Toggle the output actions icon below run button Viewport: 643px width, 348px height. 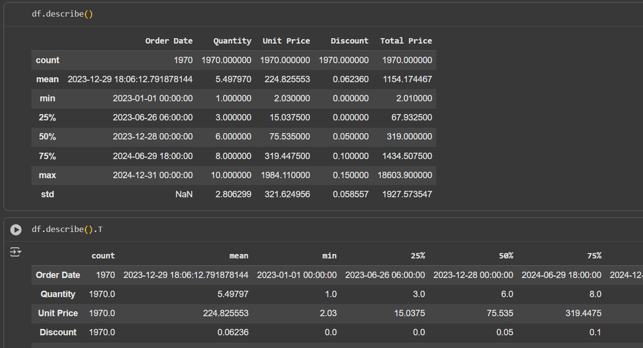coord(16,251)
